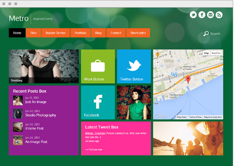Open the Tiles menu item
Image resolution: width=234 pixels, height=166 pixels.
pos(34,33)
